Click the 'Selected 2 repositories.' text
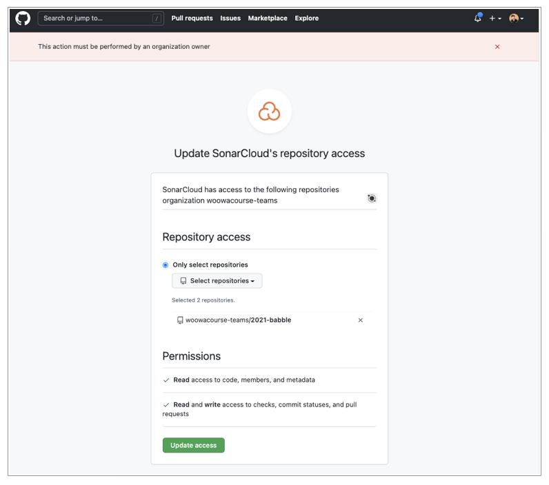 (x=203, y=300)
